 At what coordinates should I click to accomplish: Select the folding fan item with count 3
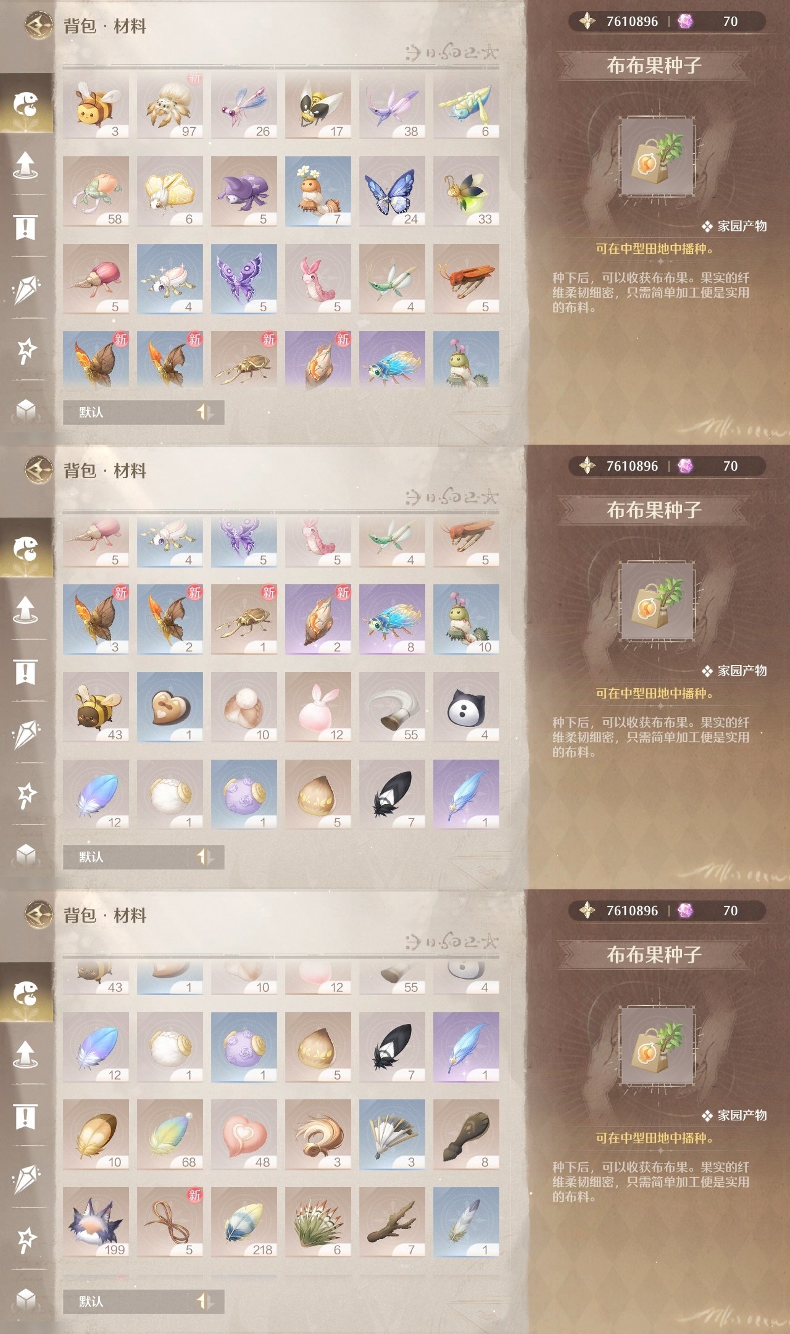pos(392,1135)
